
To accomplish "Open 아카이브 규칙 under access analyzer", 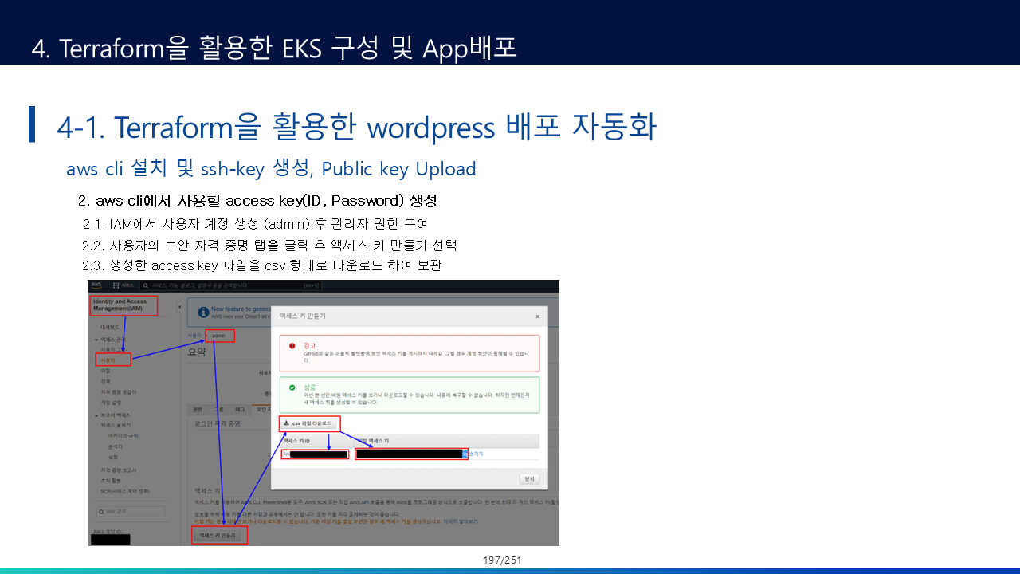I will coord(124,436).
